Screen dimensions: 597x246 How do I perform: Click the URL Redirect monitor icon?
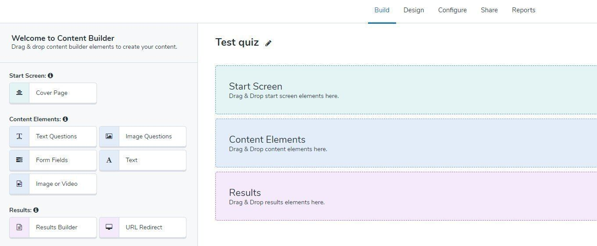point(109,227)
